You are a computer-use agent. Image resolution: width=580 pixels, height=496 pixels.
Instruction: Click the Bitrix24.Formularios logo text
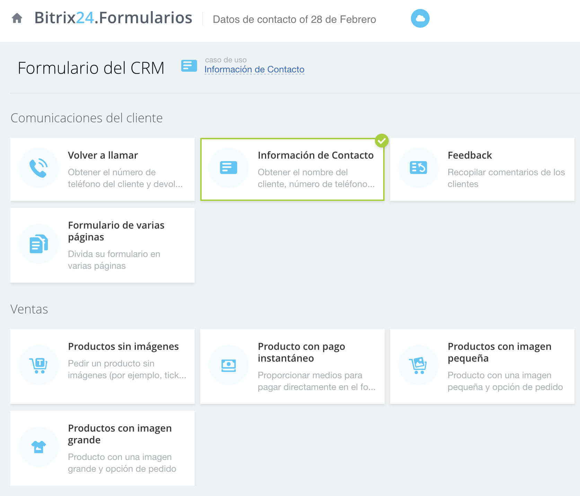pyautogui.click(x=113, y=18)
